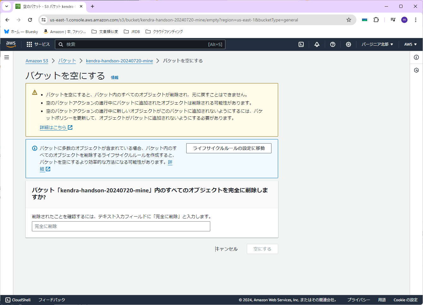This screenshot has height=305, width=423.
Task: Open 詳細はこちら link in warning box
Action: tap(53, 127)
